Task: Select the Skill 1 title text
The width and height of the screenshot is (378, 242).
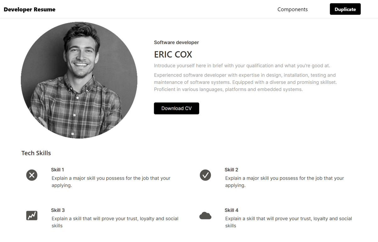Action: pyautogui.click(x=58, y=170)
